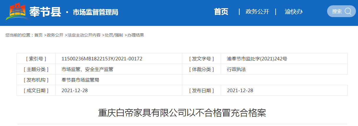Select index number 11500236MB1822153Y/2021-00172
The height and width of the screenshot is (126, 358).
[x=102, y=59]
